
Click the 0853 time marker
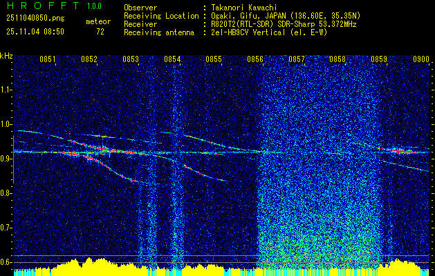(131, 59)
